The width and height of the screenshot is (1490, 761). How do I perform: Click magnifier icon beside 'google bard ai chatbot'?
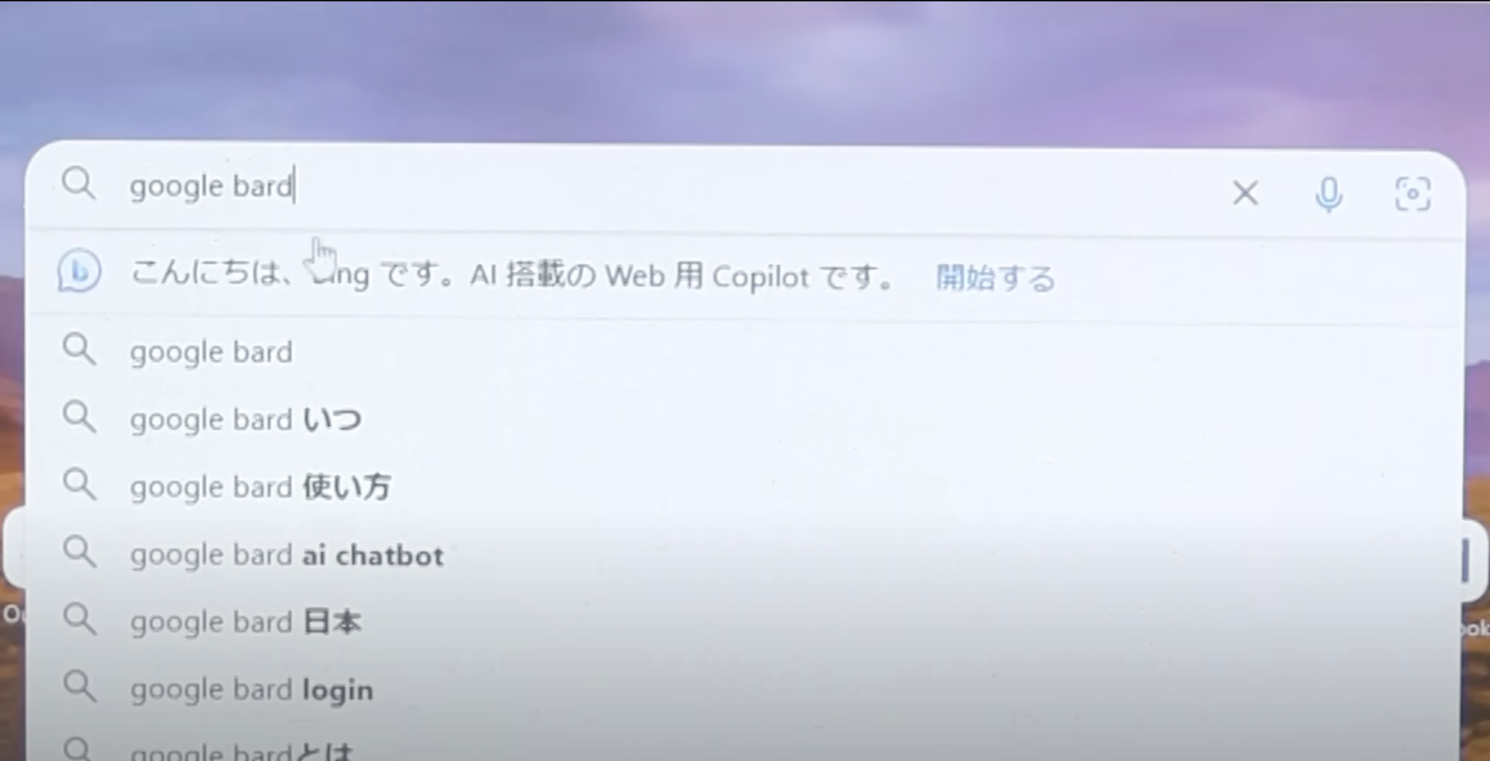79,552
